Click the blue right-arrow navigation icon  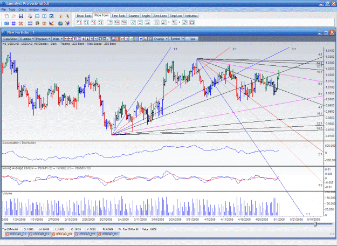[104, 39]
